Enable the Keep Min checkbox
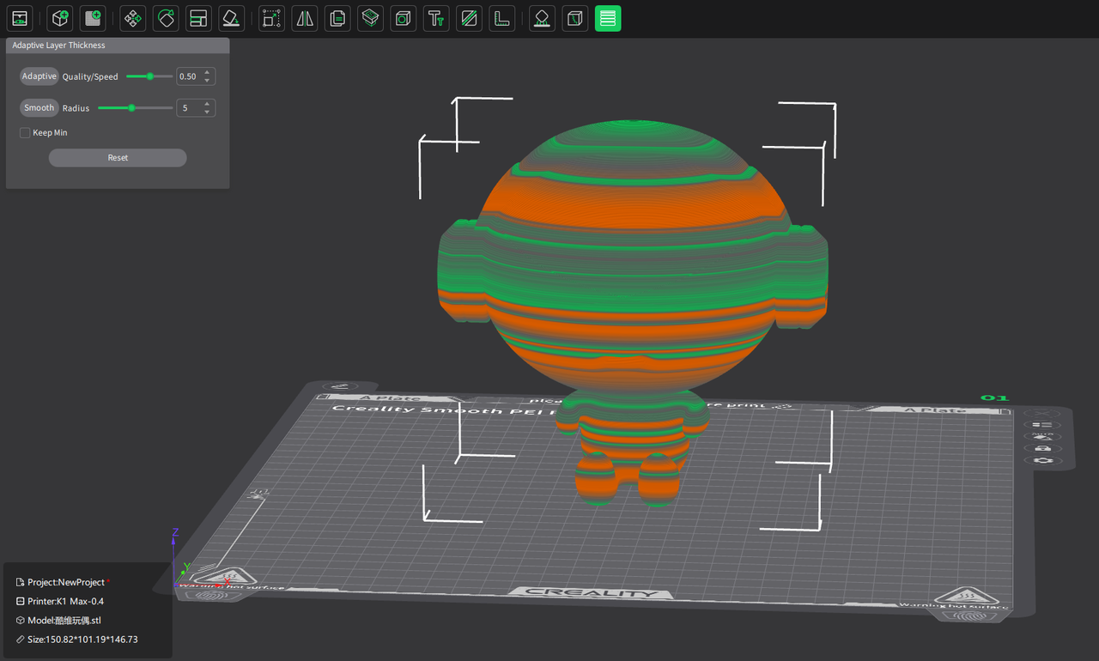Screen dimensions: 1099x661 [26, 132]
